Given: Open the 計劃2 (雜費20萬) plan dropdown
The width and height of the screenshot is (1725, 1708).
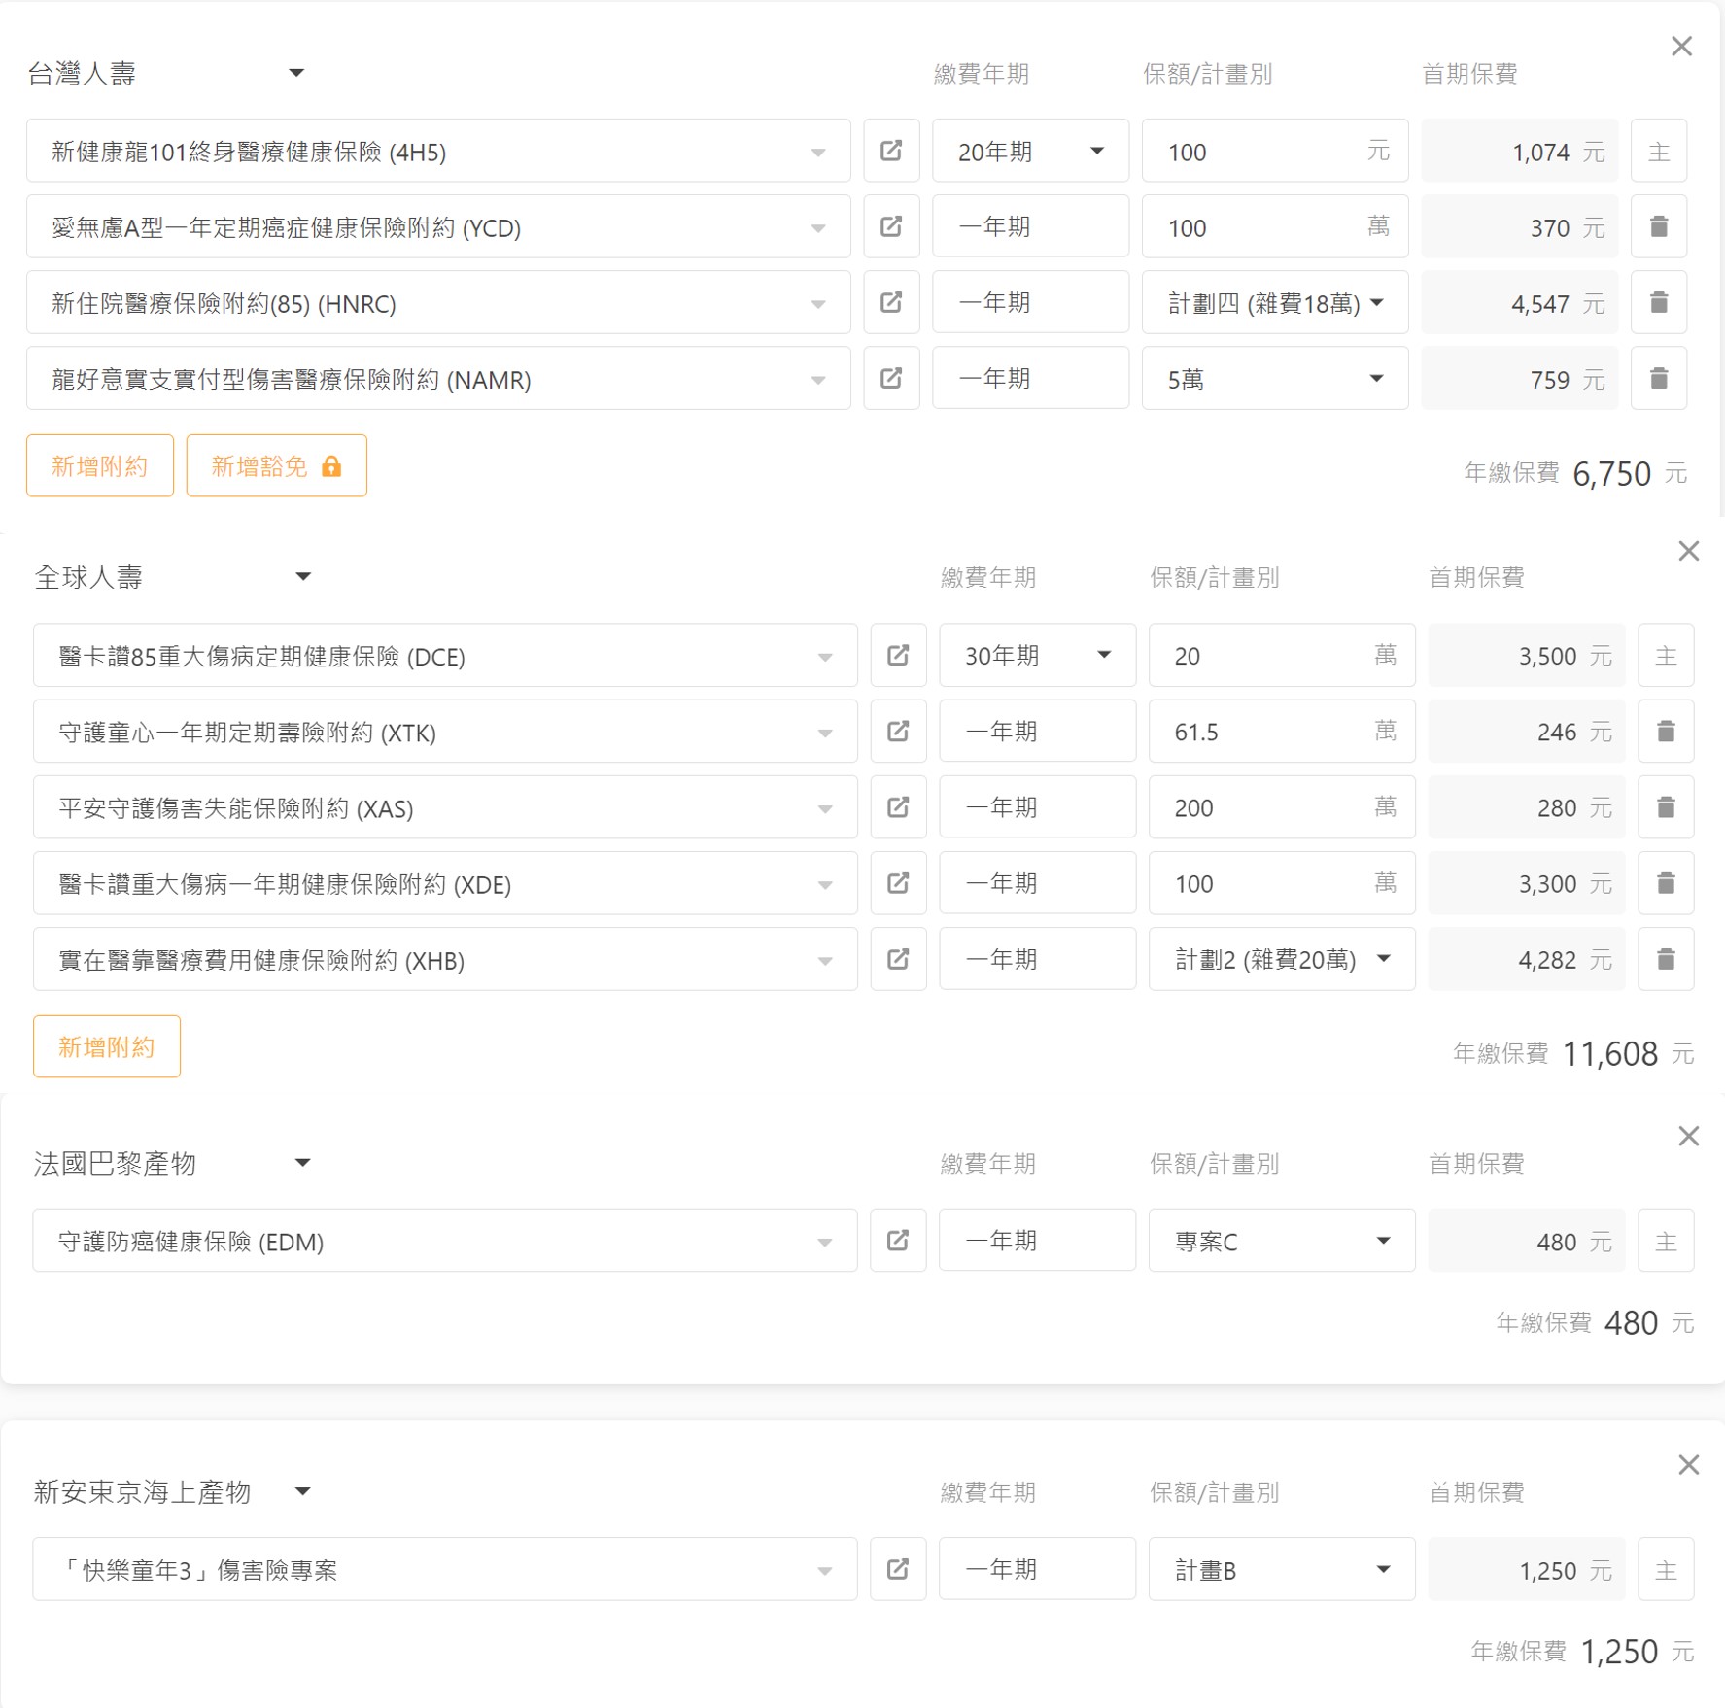Looking at the screenshot, I should click(x=1282, y=959).
